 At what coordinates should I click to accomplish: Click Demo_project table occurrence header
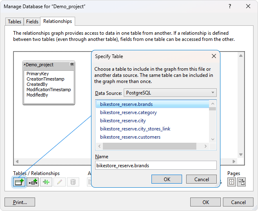(x=49, y=65)
